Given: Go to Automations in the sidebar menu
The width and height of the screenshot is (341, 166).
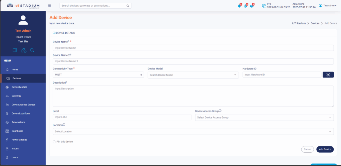Looking at the screenshot, I should pos(18,122).
